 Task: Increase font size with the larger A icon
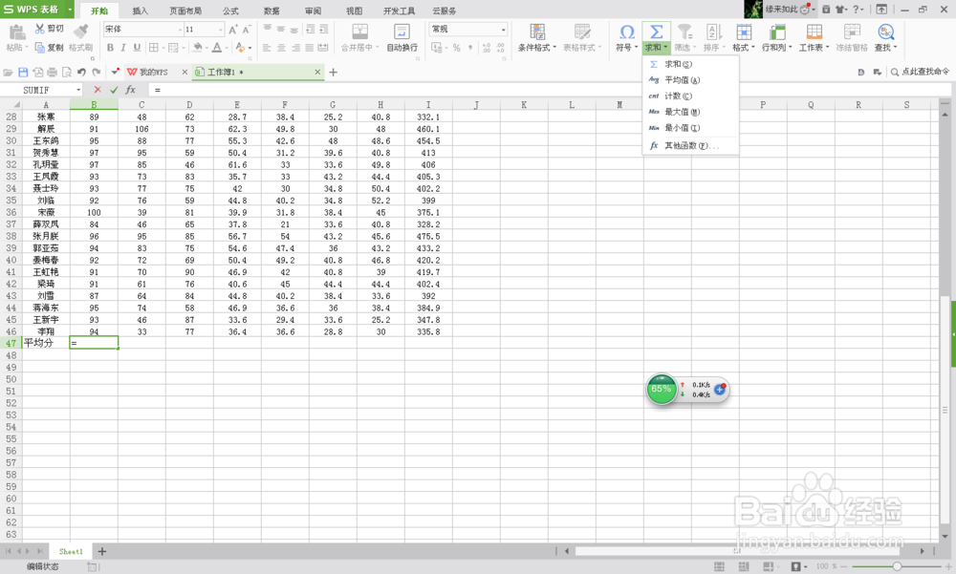(x=233, y=30)
